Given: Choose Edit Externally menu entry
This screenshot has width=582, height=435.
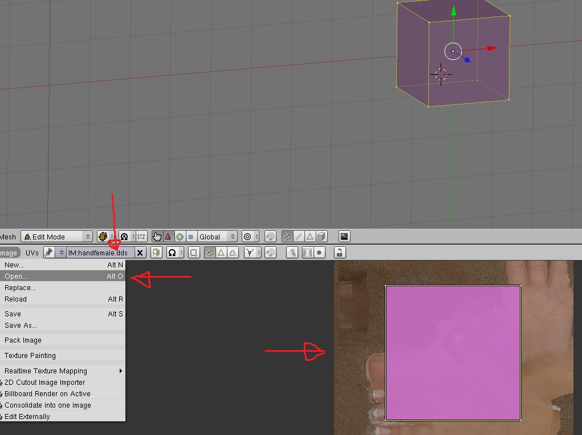Looking at the screenshot, I should (x=63, y=416).
